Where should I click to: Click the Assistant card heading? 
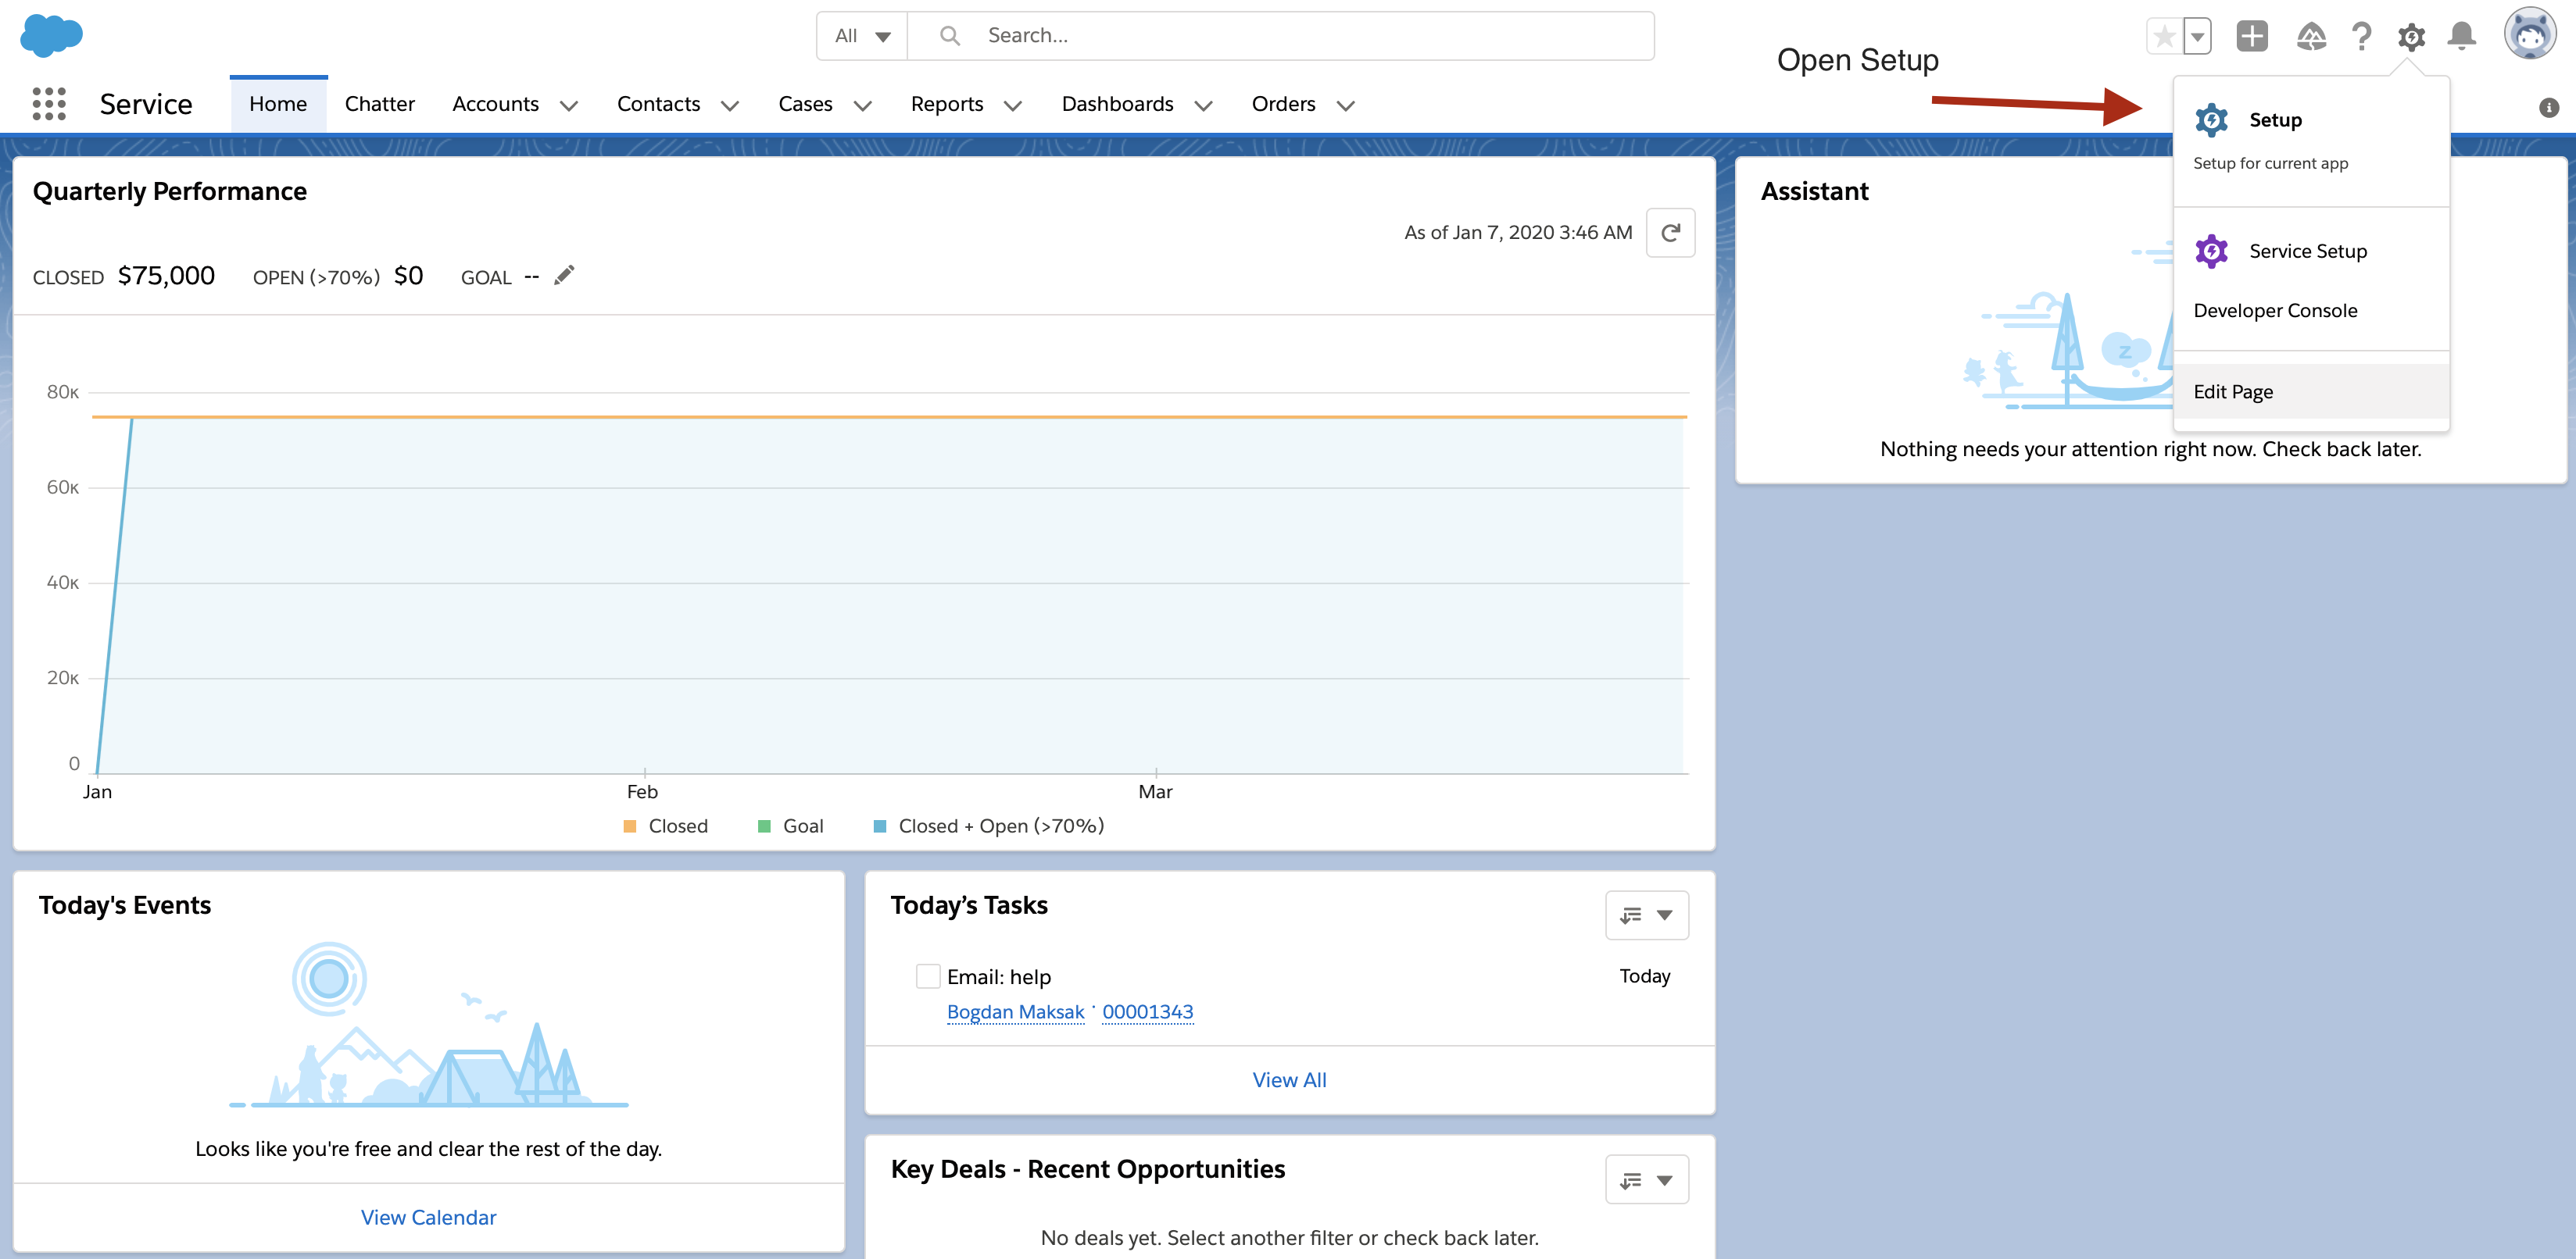(1814, 192)
